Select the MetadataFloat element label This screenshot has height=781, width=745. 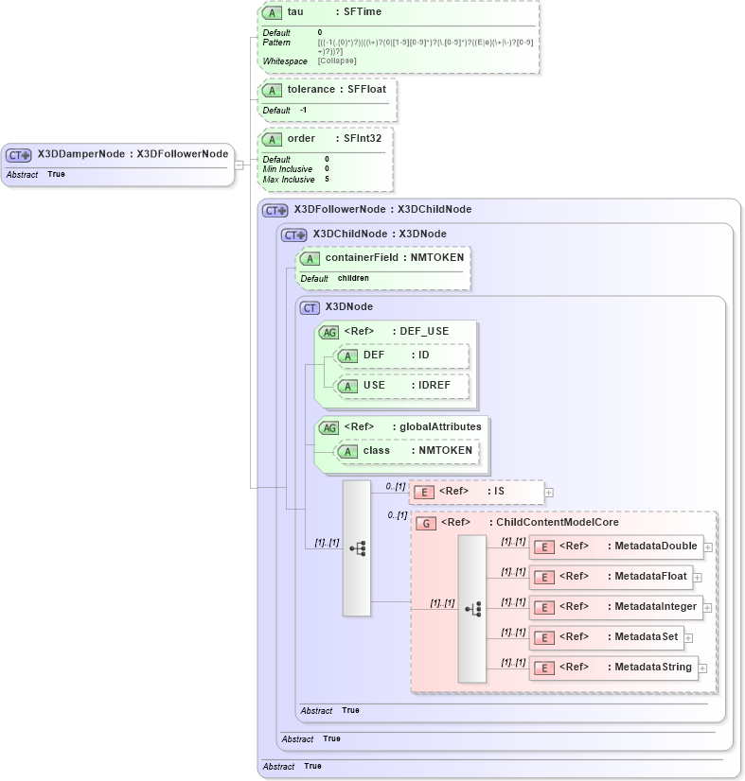click(x=623, y=576)
